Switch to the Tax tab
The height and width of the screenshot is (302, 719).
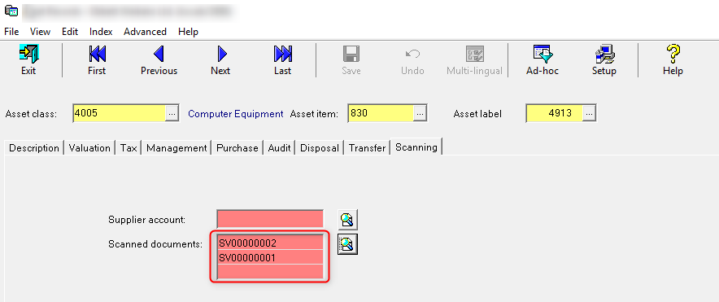point(129,148)
